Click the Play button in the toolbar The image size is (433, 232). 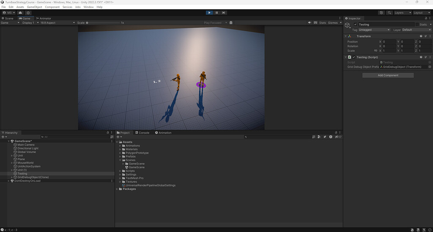[x=209, y=13]
